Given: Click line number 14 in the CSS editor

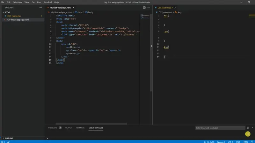Looking at the screenshot, I should point(158,57).
